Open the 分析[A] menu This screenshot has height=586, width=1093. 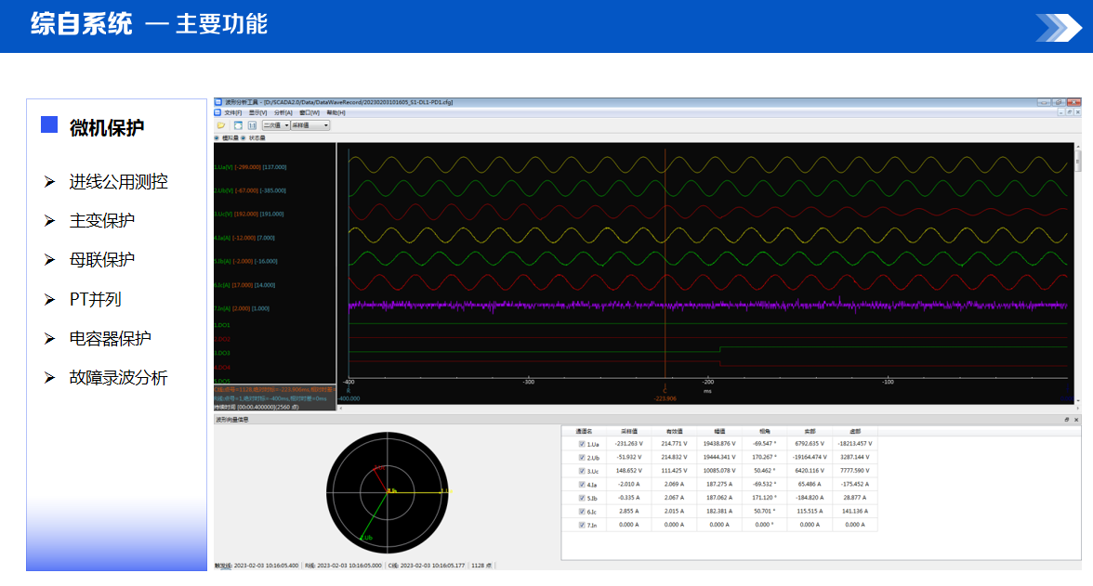(283, 112)
